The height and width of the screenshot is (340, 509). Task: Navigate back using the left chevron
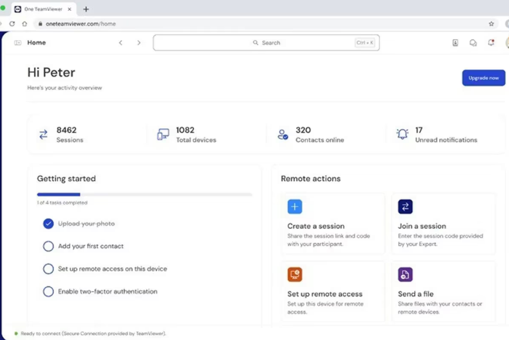[121, 43]
